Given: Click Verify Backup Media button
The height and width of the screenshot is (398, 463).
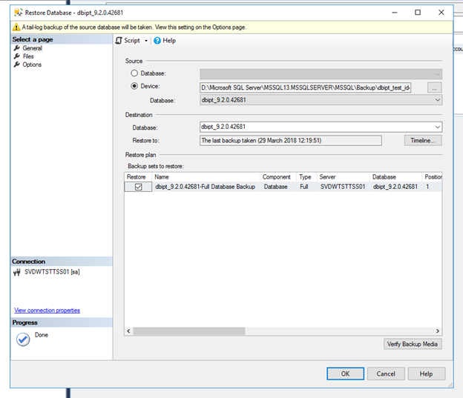Looking at the screenshot, I should 413,344.
